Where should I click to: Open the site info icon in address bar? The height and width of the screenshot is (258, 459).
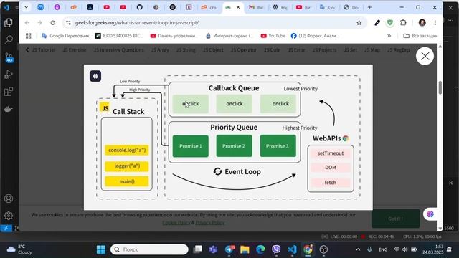click(68, 22)
